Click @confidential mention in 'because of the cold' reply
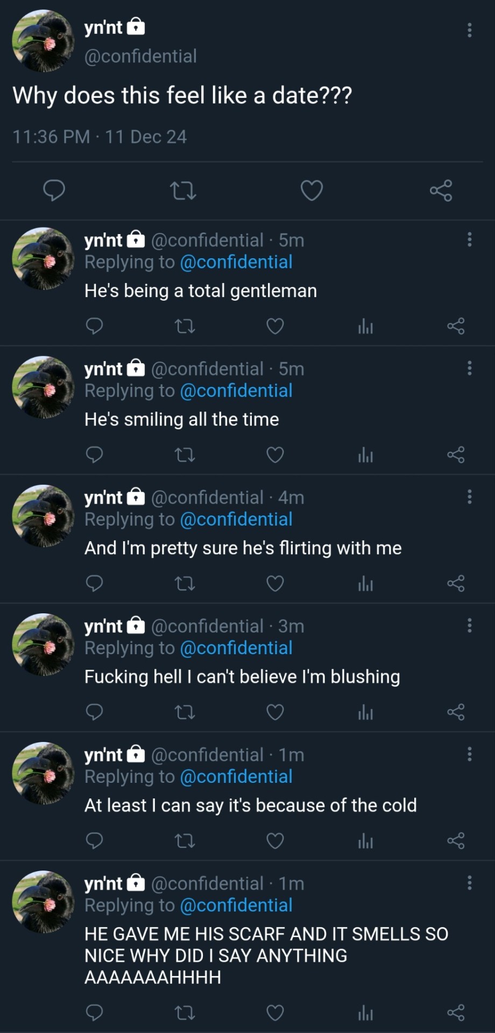The height and width of the screenshot is (1033, 495). click(x=236, y=776)
